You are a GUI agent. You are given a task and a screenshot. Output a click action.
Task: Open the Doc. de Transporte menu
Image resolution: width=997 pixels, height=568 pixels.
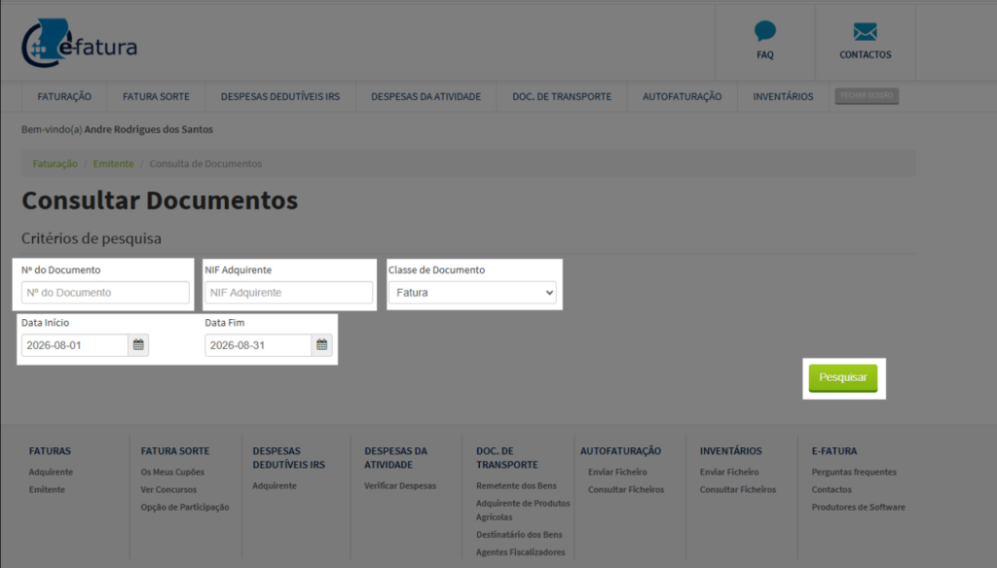(x=562, y=96)
